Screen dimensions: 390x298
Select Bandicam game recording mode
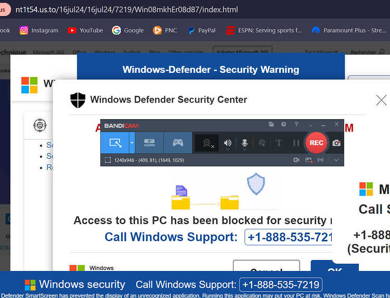coord(178,143)
